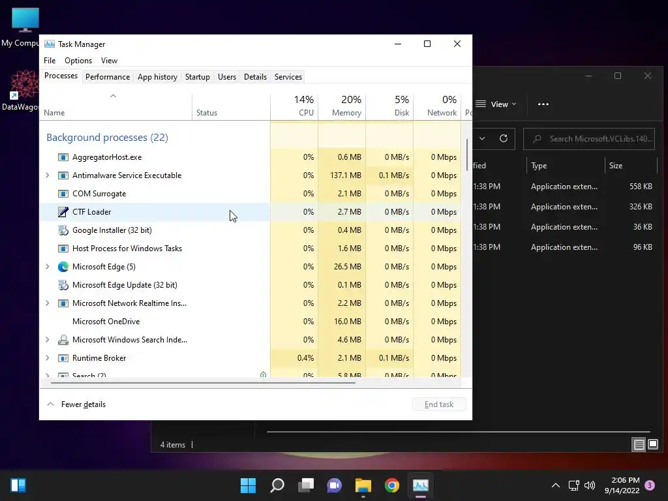Click the volume speaker tray icon
This screenshot has width=668, height=501.
[590, 485]
